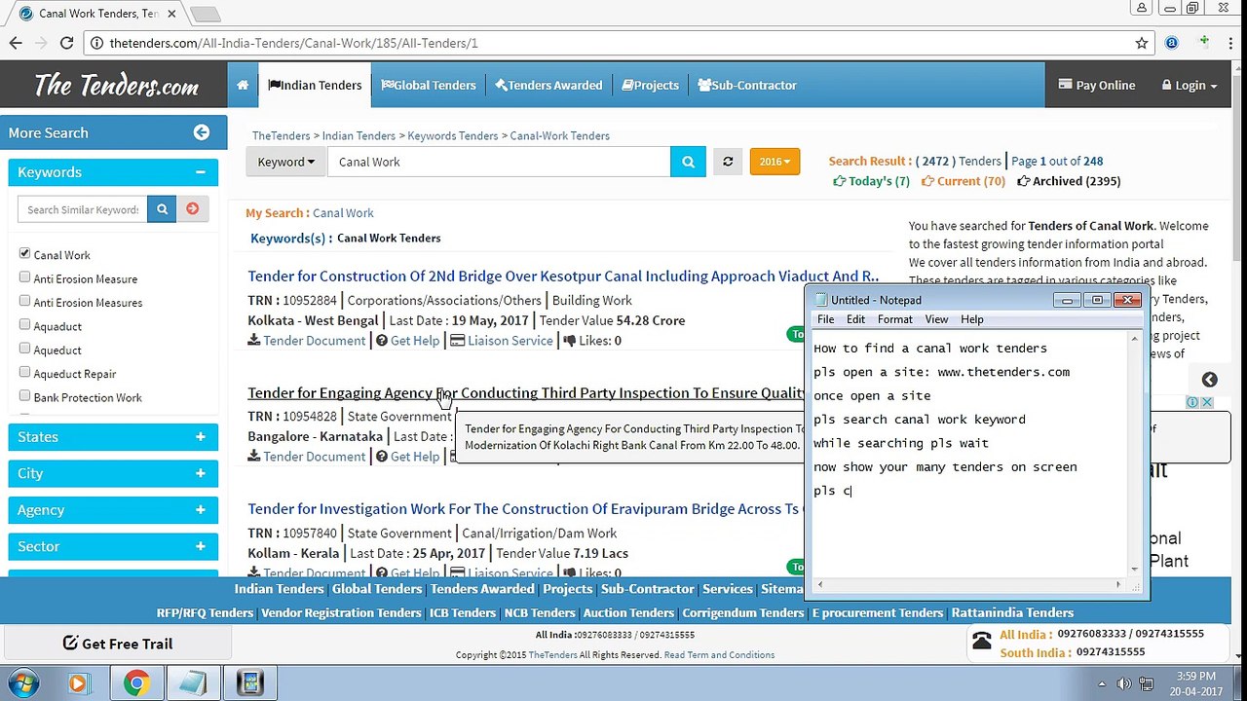Viewport: 1247px width, 701px height.
Task: Open the Keywords Tenders breadcrumb link
Action: [453, 136]
